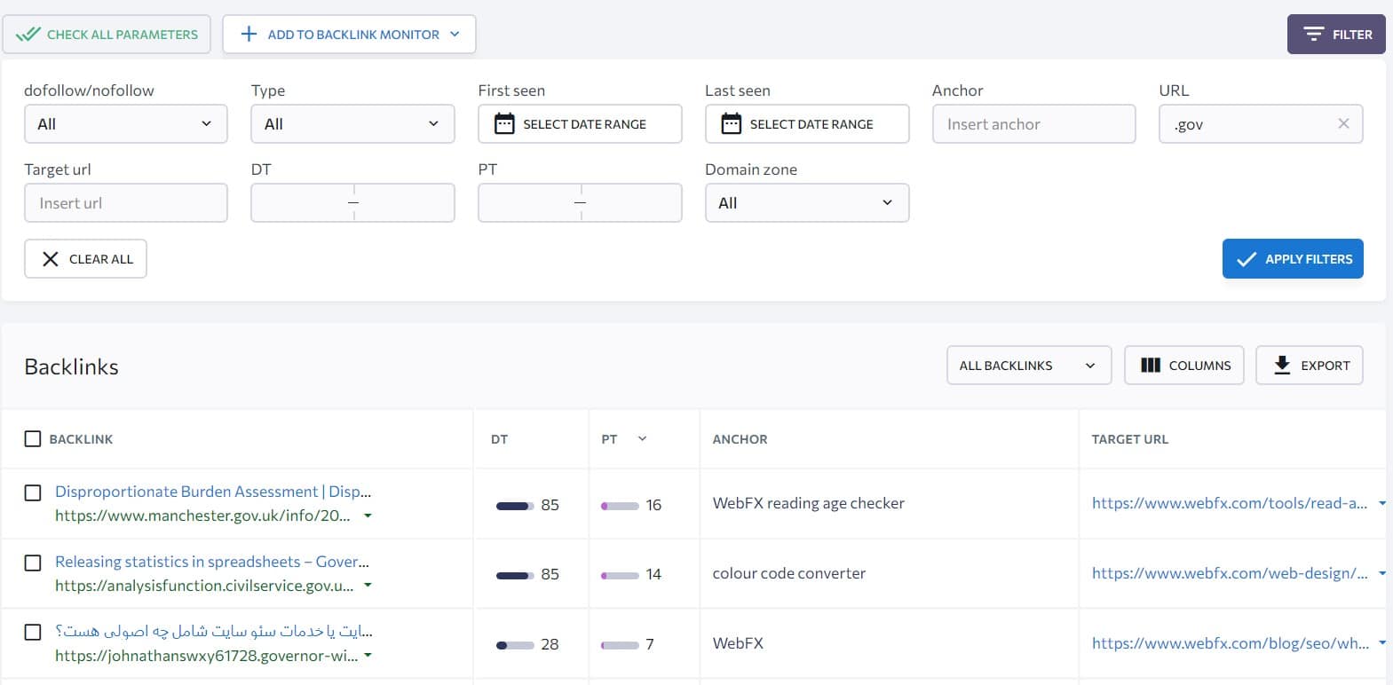The image size is (1393, 685).
Task: Click the DT bar showing 28
Action: click(515, 645)
